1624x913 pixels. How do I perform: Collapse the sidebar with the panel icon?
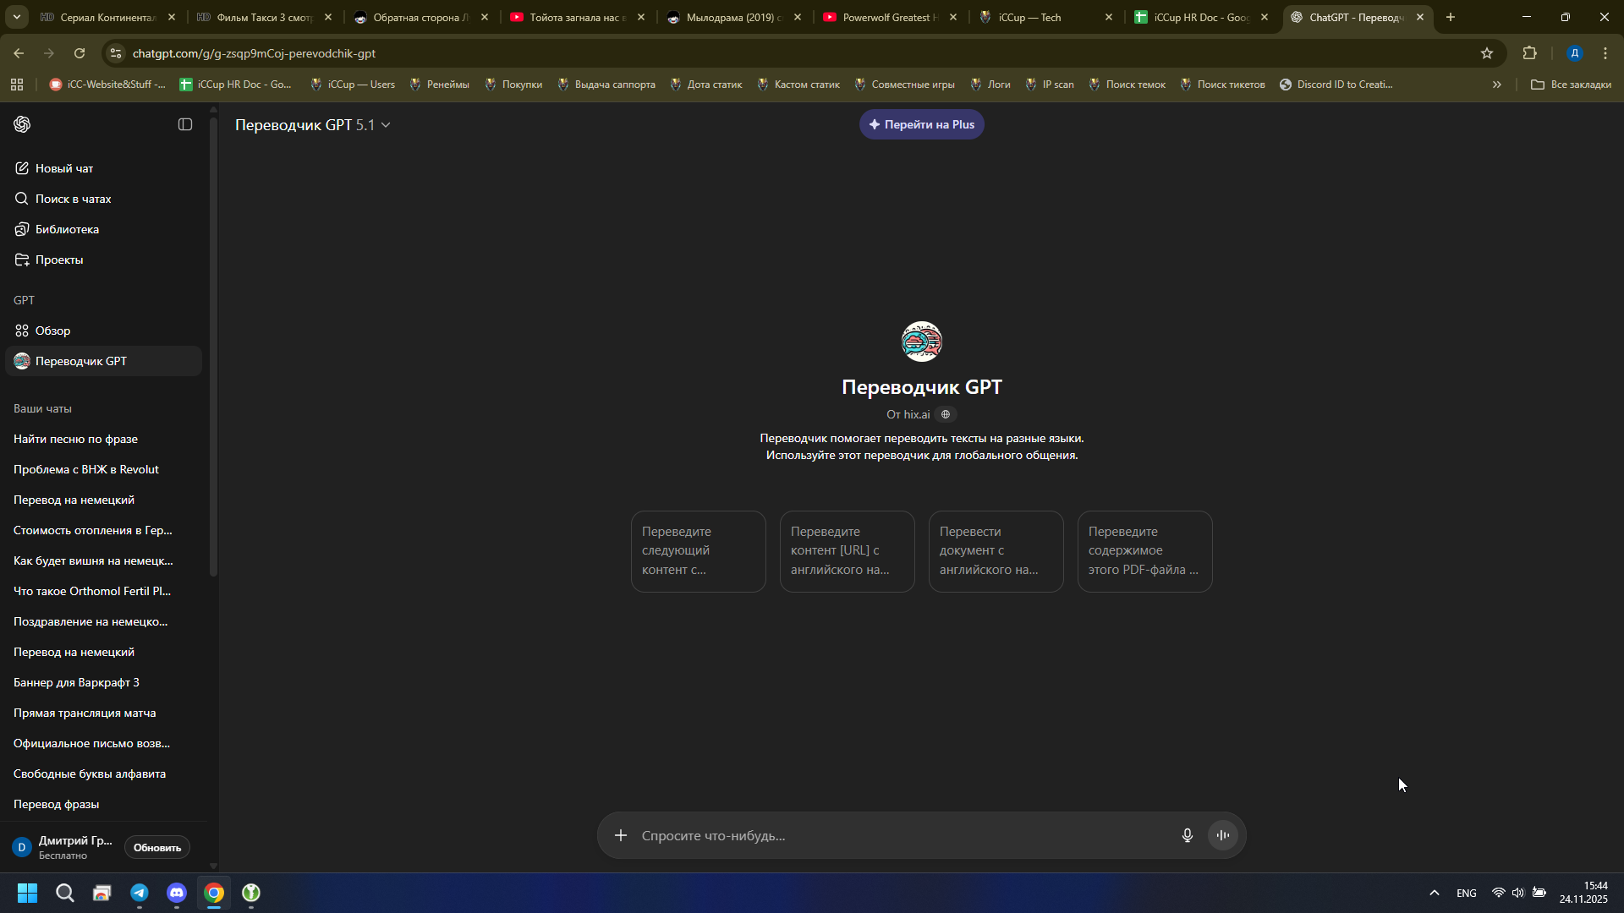pyautogui.click(x=185, y=124)
